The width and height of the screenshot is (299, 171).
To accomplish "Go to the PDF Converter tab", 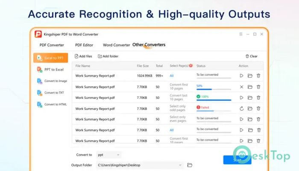I will [x=52, y=45].
